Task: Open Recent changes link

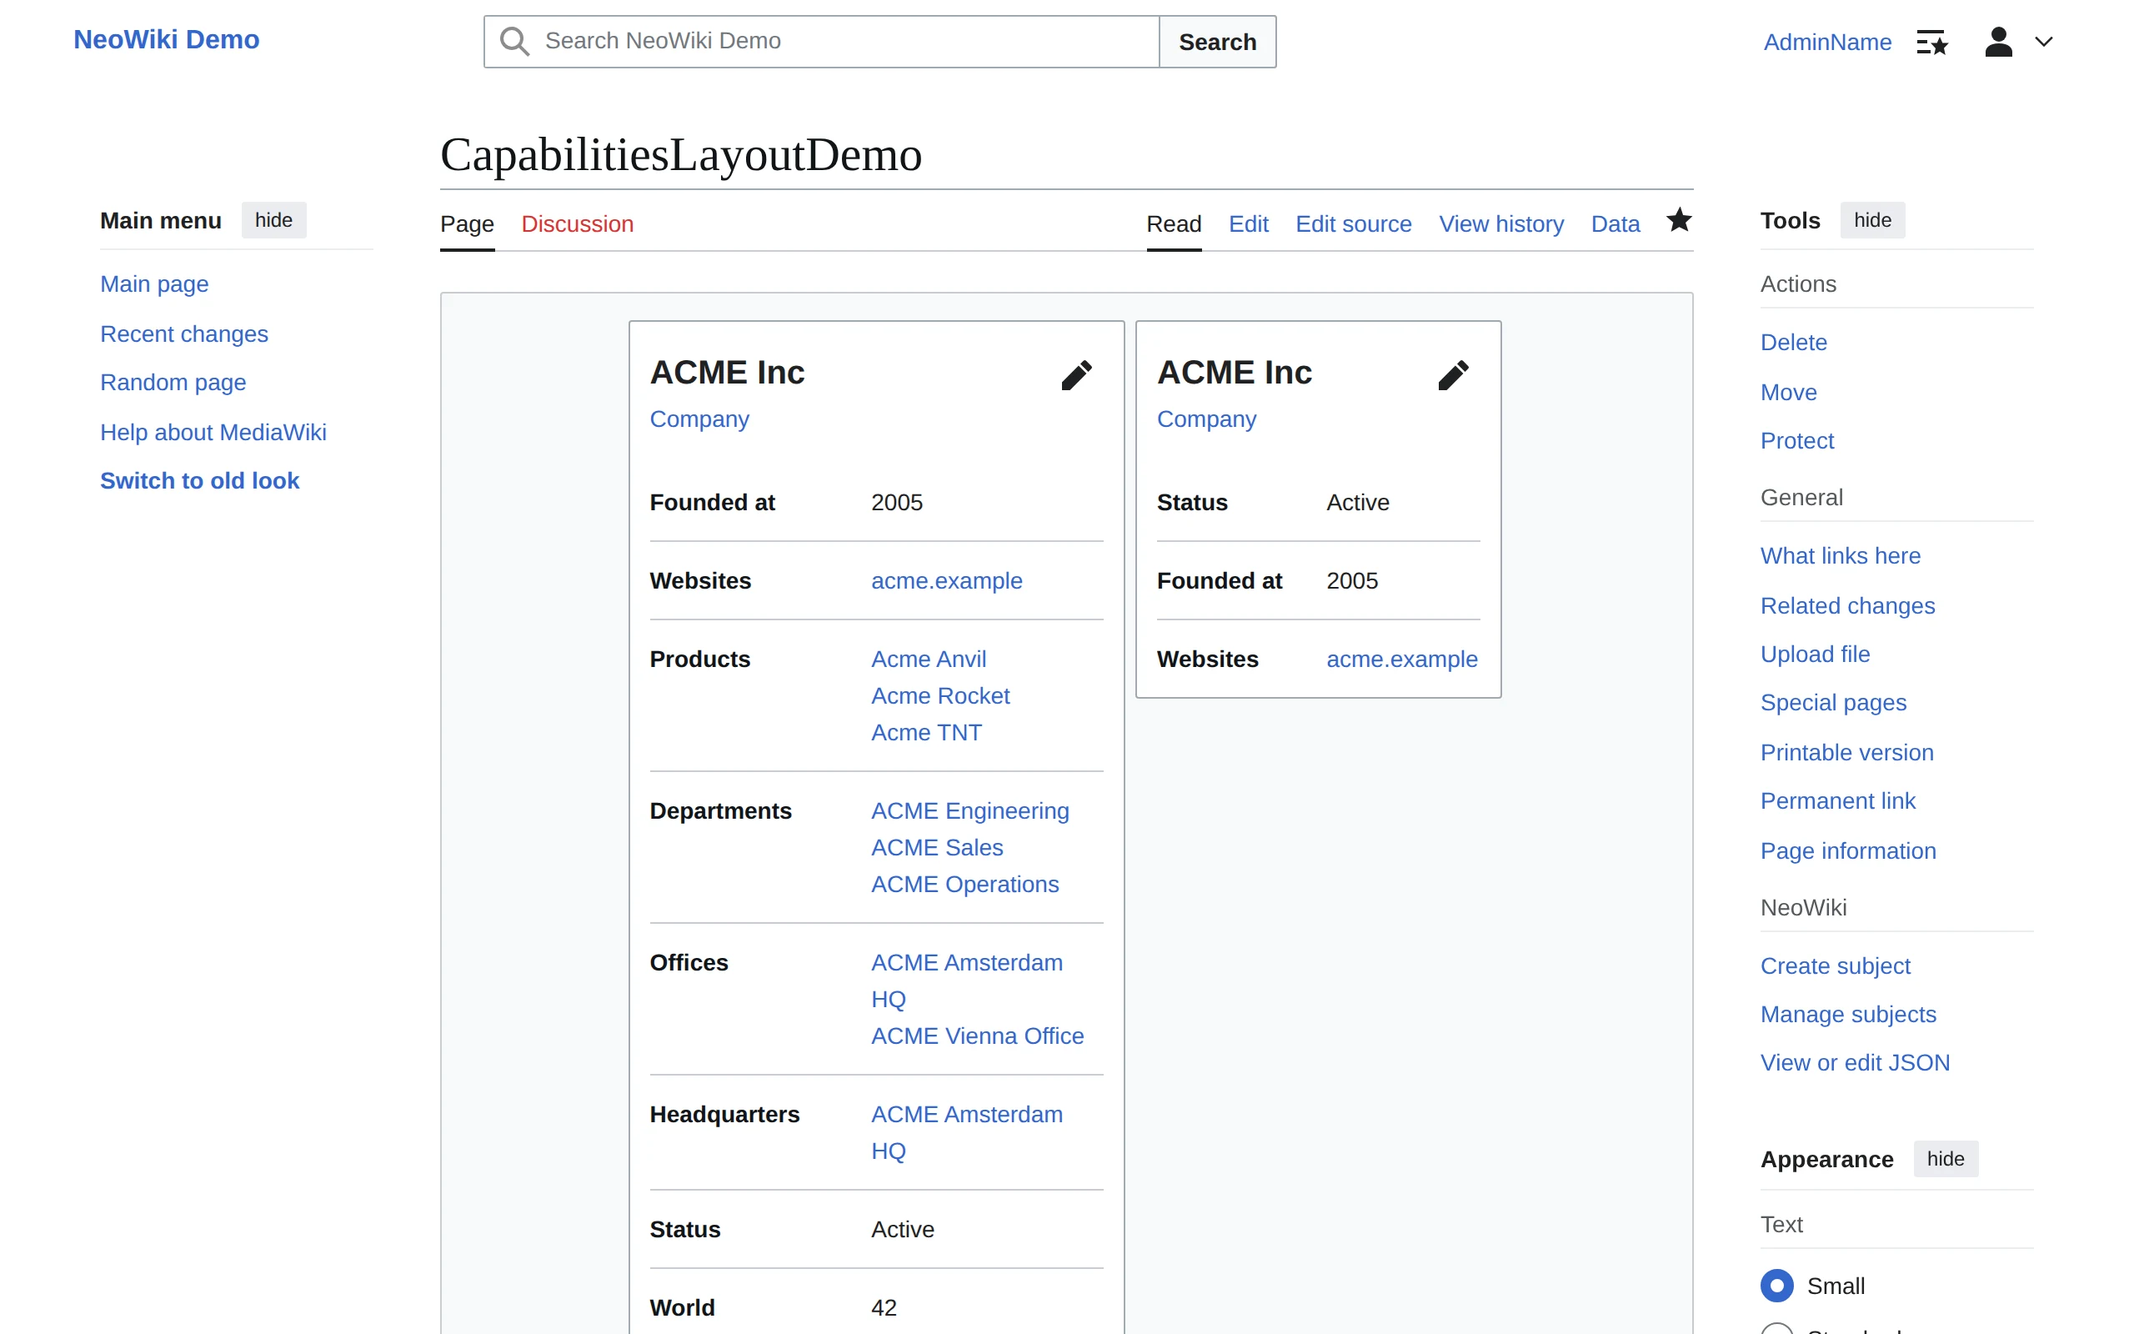Action: pos(183,333)
